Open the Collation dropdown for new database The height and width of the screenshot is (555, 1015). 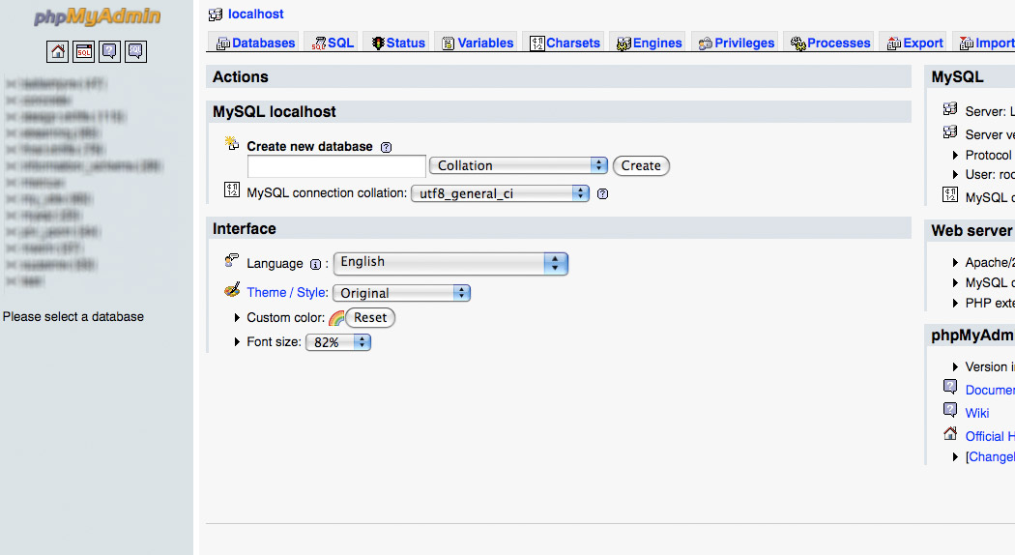[518, 165]
